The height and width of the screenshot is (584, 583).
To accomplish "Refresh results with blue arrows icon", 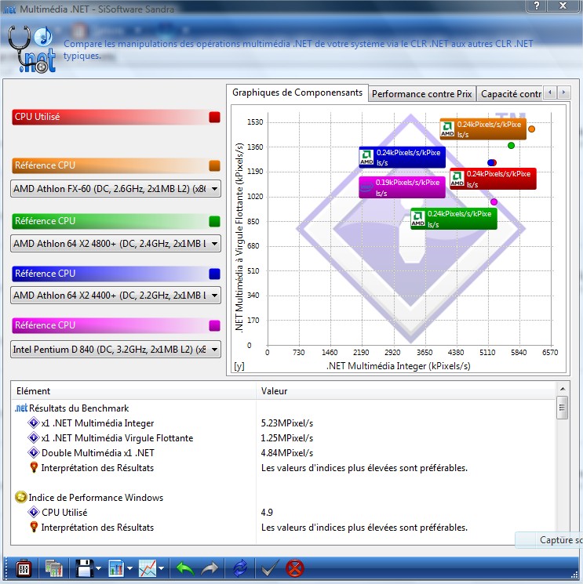I will (x=240, y=569).
